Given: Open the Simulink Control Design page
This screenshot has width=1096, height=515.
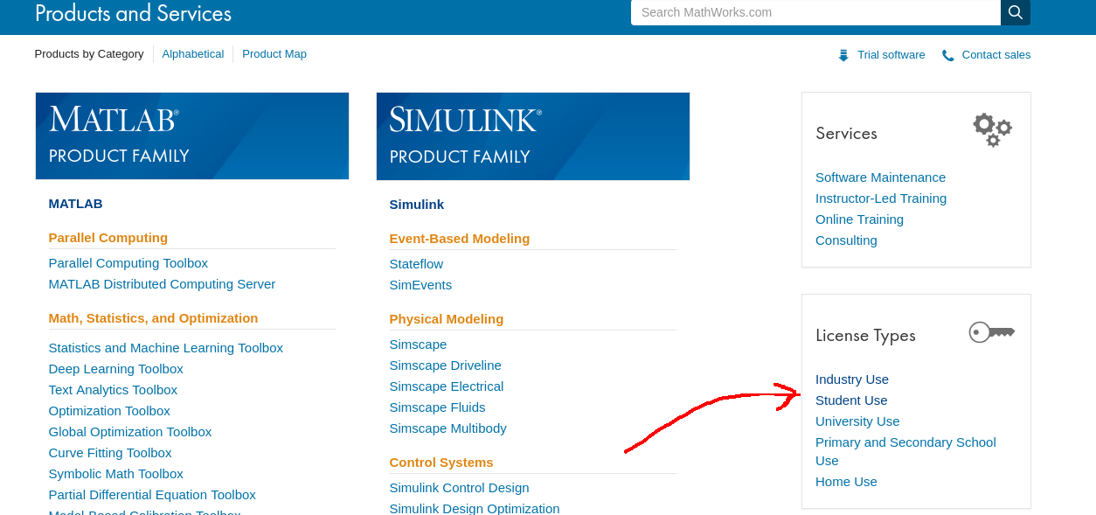Looking at the screenshot, I should point(459,487).
